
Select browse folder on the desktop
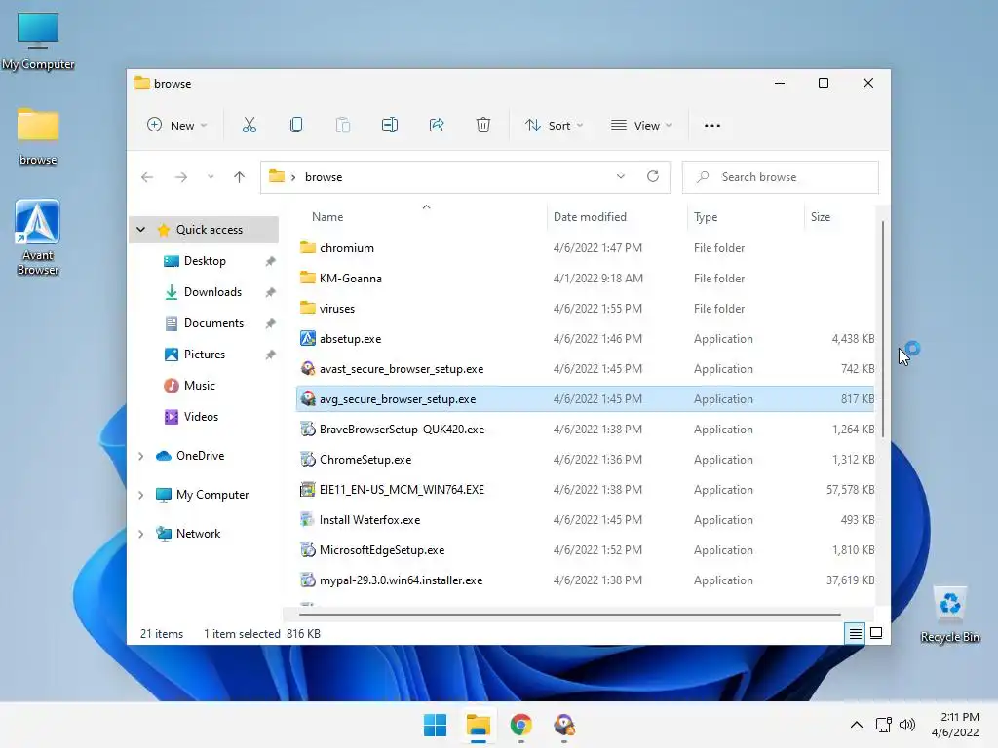[x=38, y=135]
